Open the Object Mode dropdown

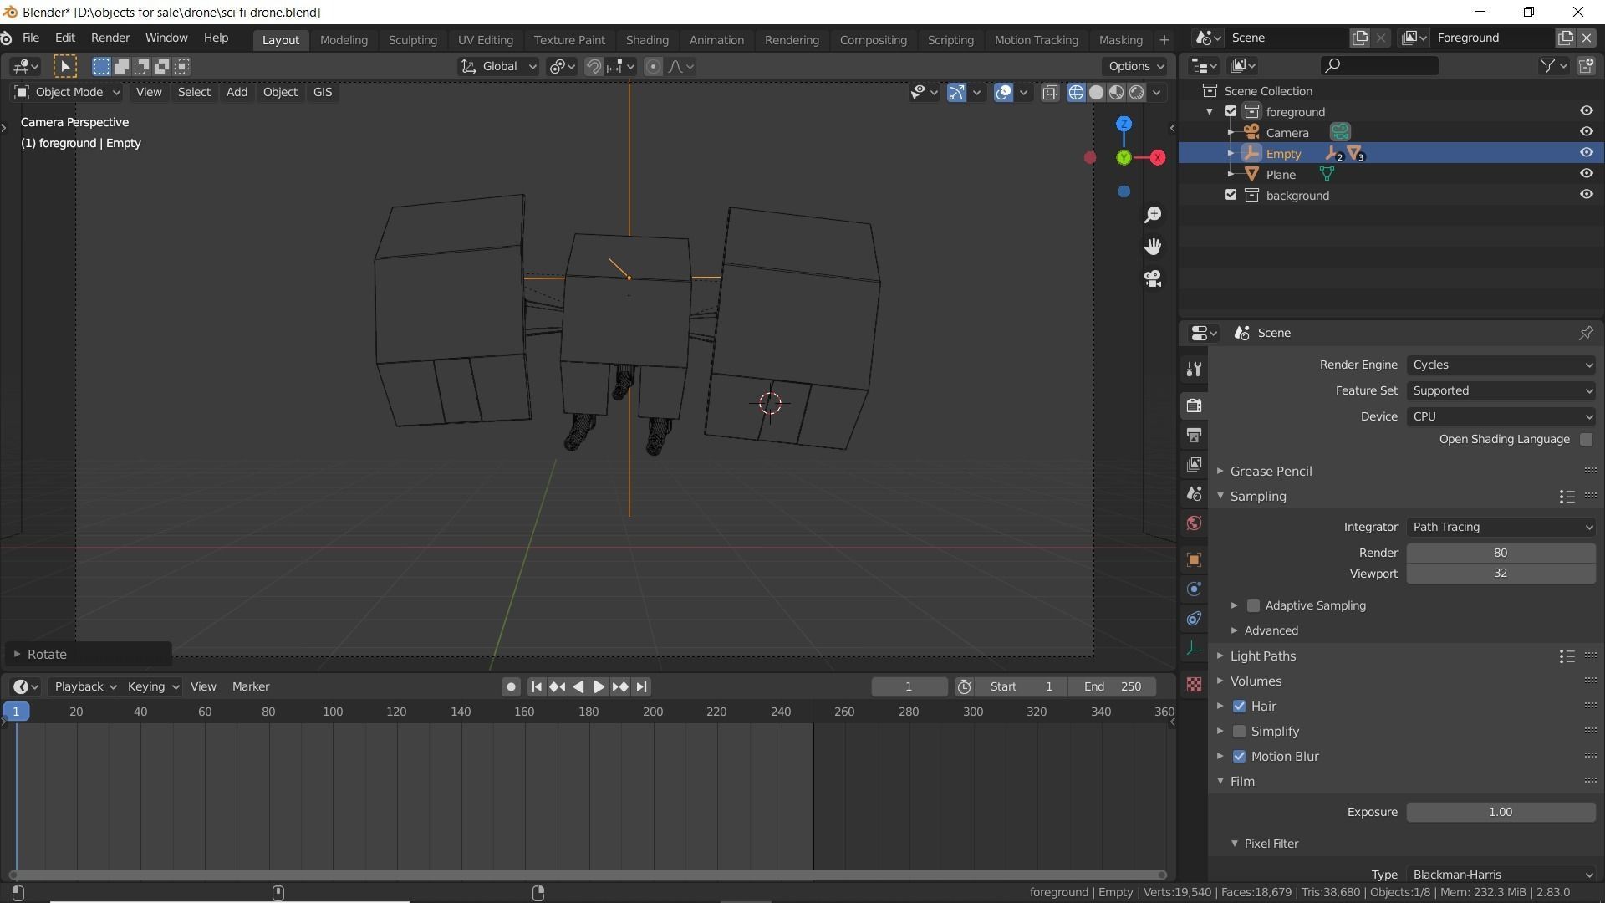coord(68,93)
